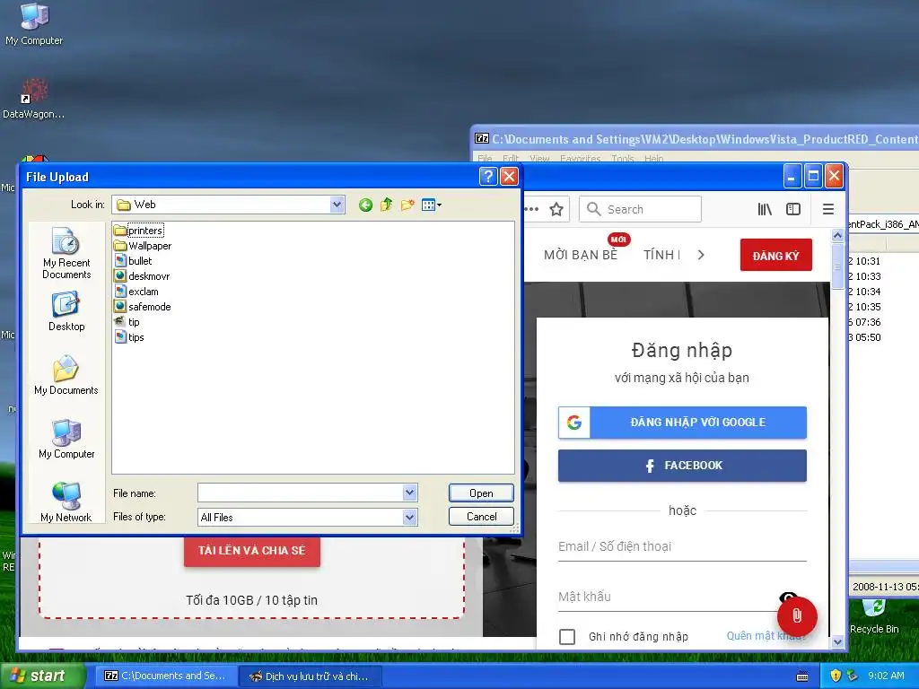Check the Ghi nhớ đăng nhập checkbox
919x689 pixels.
(x=567, y=636)
